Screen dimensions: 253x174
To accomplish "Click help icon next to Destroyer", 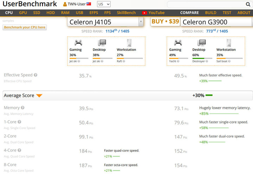I will coord(207,61).
